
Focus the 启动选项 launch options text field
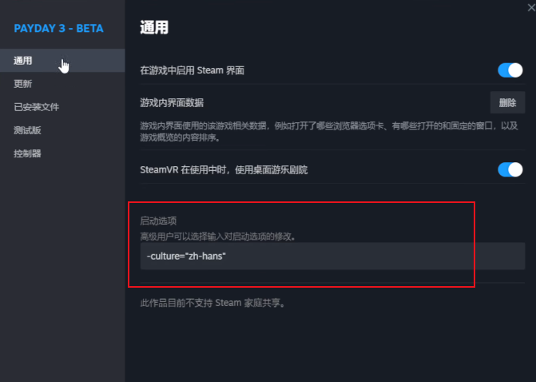click(x=332, y=256)
